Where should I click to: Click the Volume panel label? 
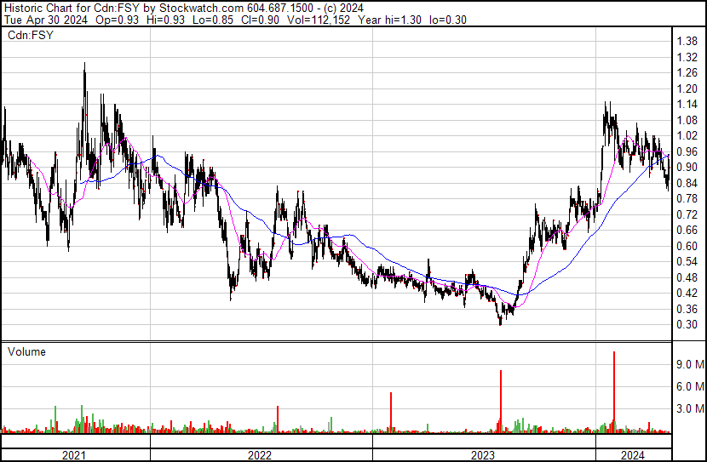click(x=26, y=351)
